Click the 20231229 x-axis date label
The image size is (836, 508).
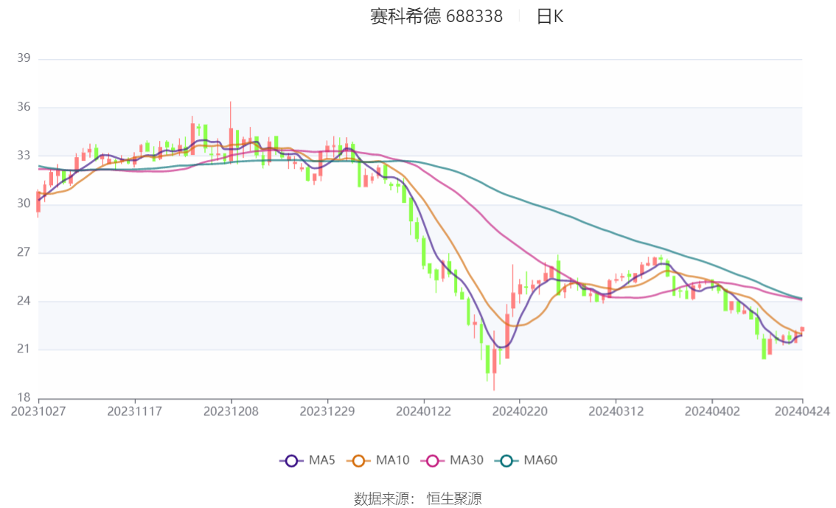327,411
